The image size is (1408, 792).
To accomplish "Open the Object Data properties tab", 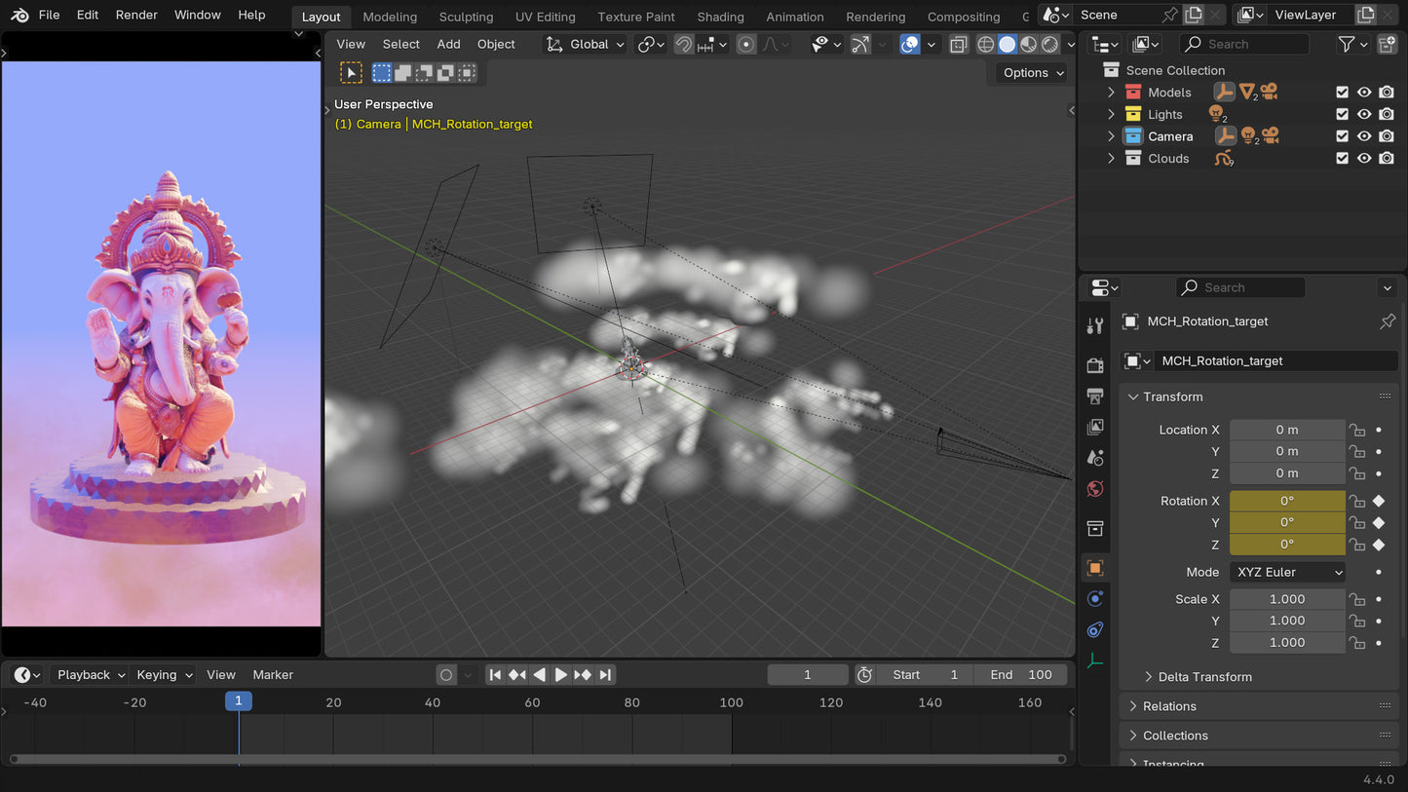I will click(x=1095, y=660).
